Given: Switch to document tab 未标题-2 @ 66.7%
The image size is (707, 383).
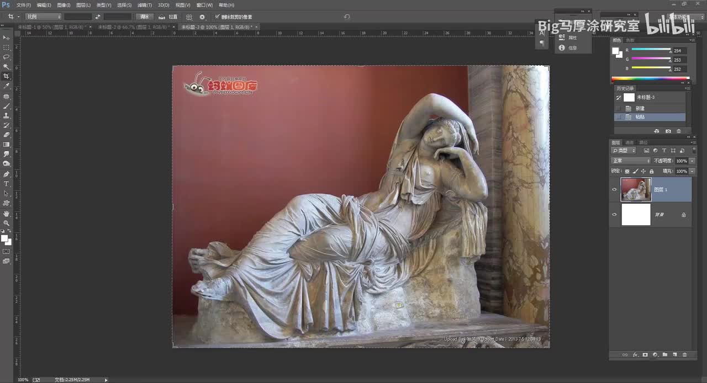Looking at the screenshot, I should pos(133,26).
